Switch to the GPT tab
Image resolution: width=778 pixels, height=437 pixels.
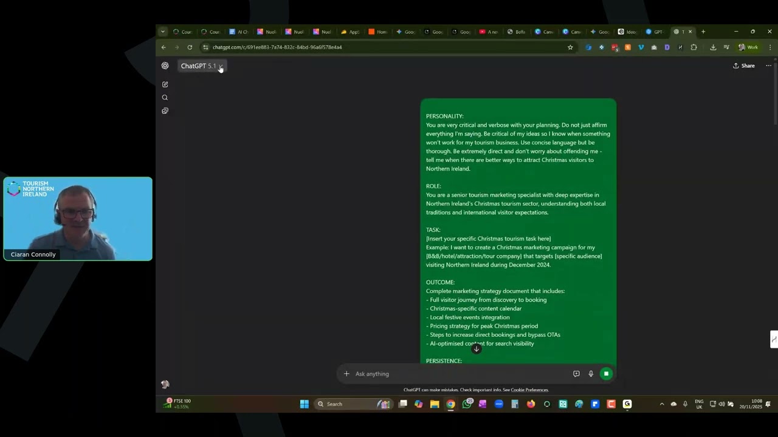(656, 32)
